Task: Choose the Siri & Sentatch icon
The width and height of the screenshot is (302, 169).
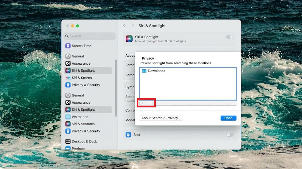Action: click(x=68, y=124)
